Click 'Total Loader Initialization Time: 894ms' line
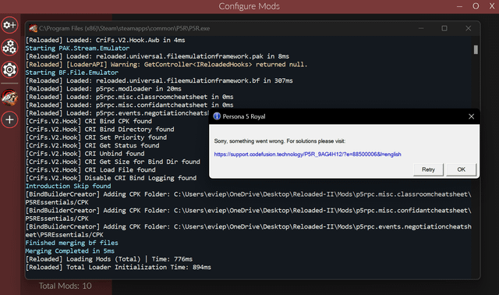Image resolution: width=499 pixels, height=295 pixels. pyautogui.click(x=118, y=267)
